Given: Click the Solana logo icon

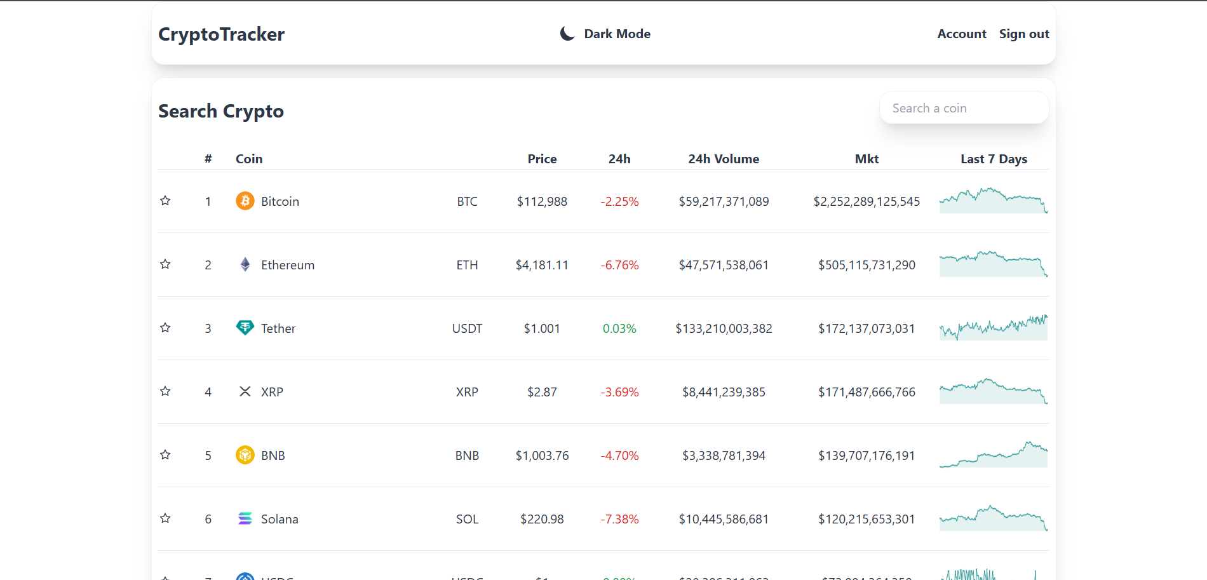Looking at the screenshot, I should [245, 518].
